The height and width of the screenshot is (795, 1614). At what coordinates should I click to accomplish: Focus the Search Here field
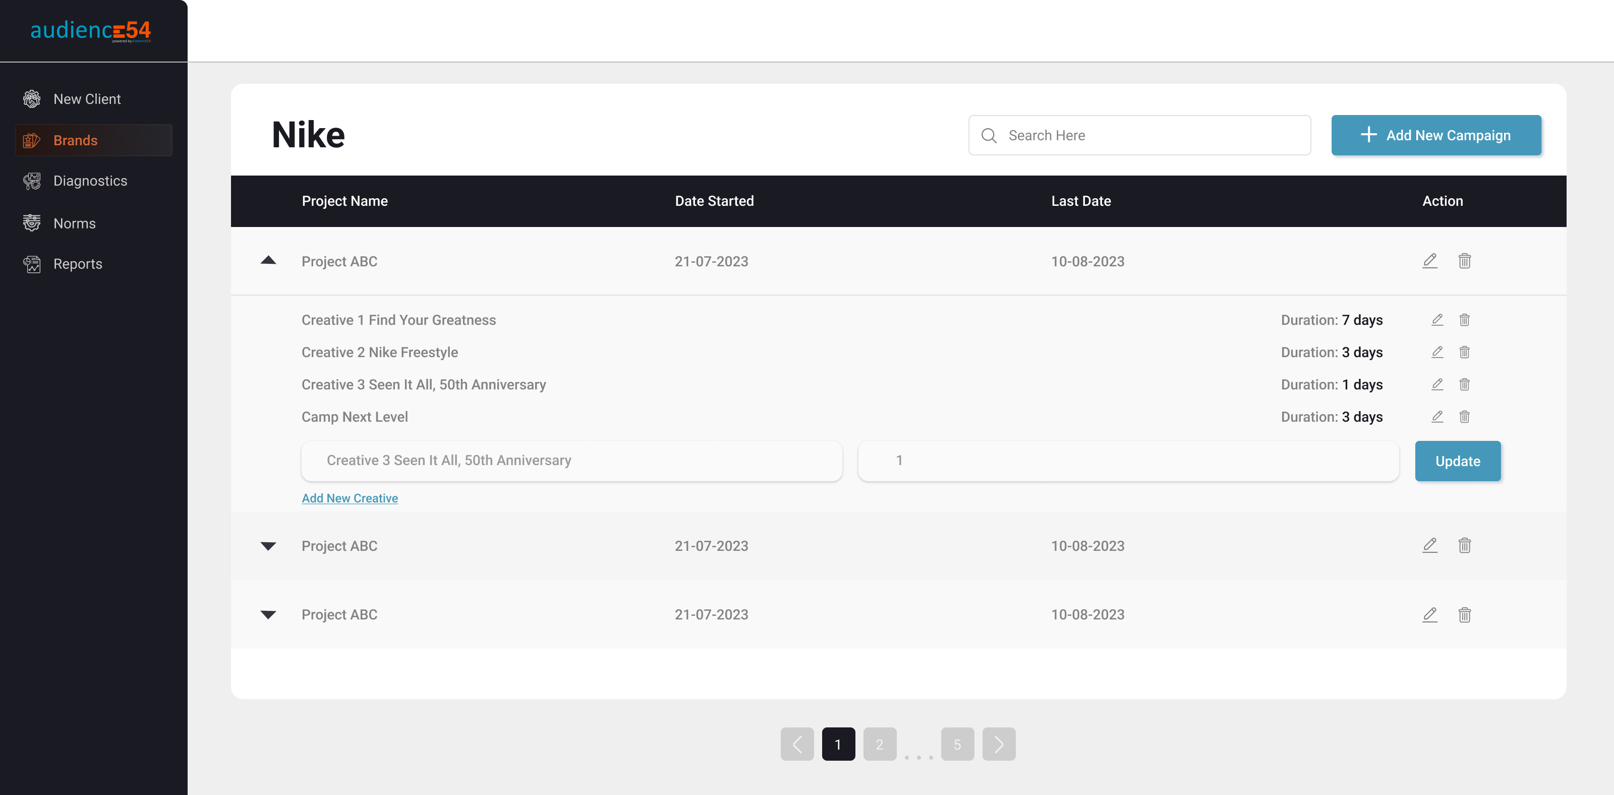[1139, 135]
